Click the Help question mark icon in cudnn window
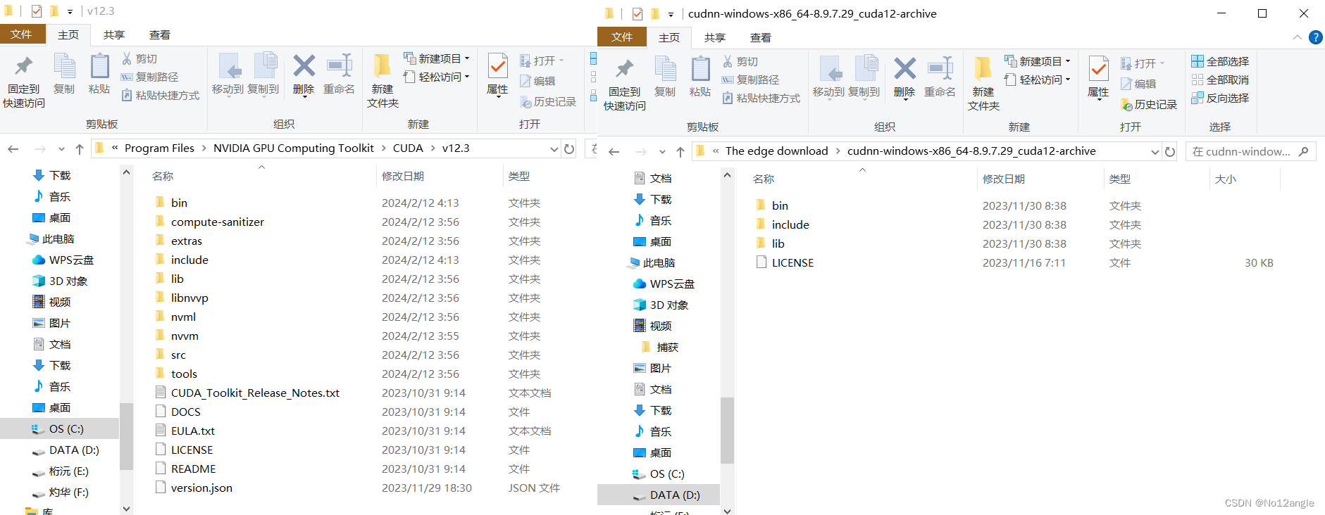Viewport: 1325px width, 515px height. coord(1315,37)
